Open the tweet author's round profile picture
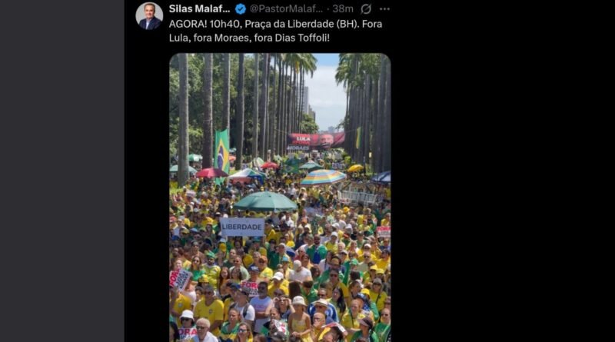This screenshot has height=342, width=615. pos(149,16)
